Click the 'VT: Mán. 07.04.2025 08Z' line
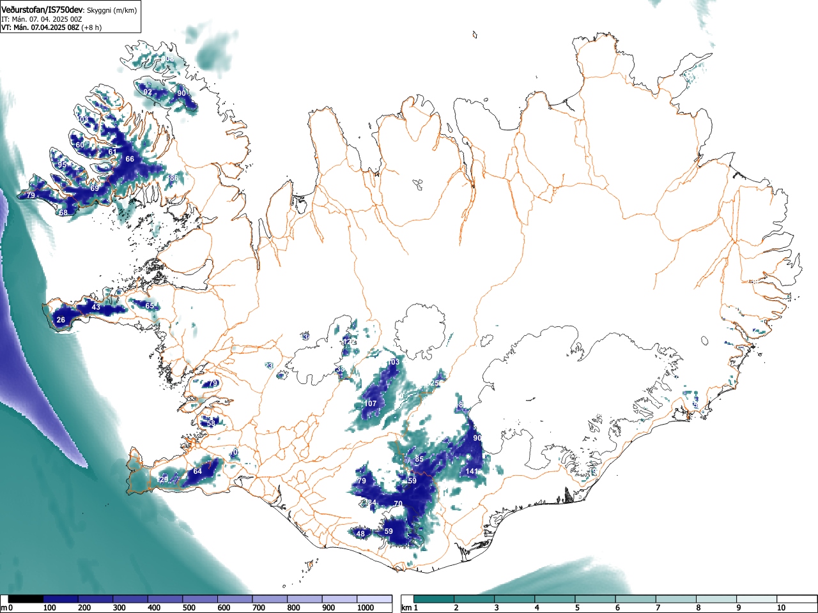 [x=40, y=27]
